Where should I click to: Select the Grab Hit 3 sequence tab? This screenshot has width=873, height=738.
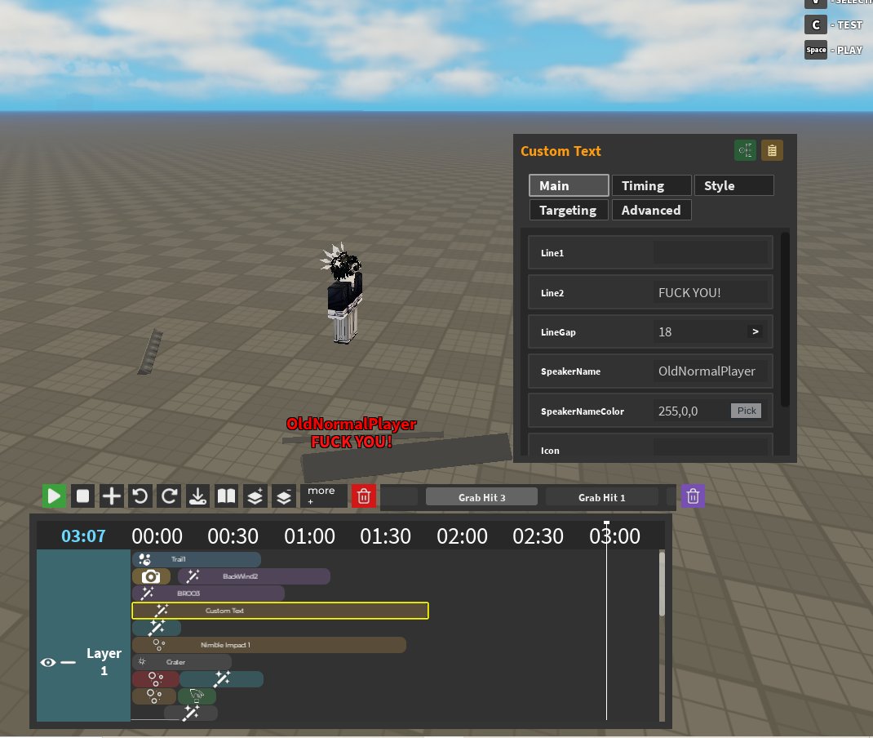481,497
